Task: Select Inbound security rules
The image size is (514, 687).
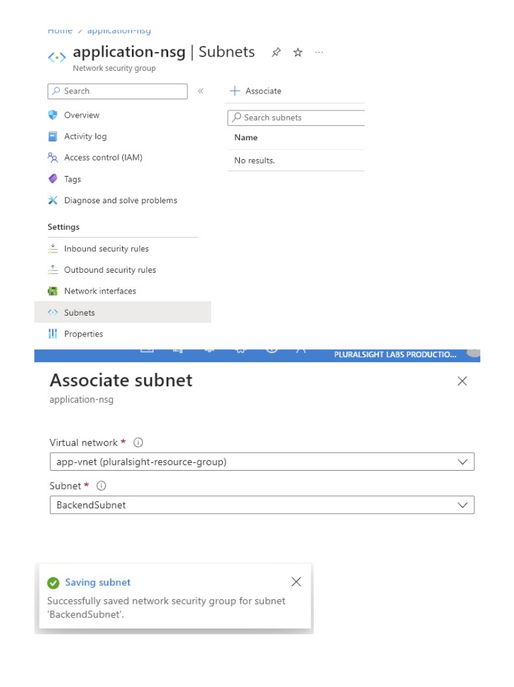Action: 106,249
